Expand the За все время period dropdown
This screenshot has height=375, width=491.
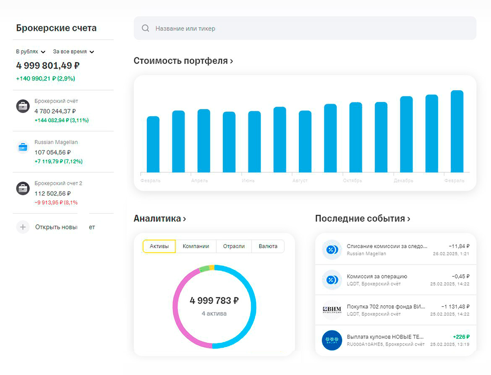coord(73,51)
